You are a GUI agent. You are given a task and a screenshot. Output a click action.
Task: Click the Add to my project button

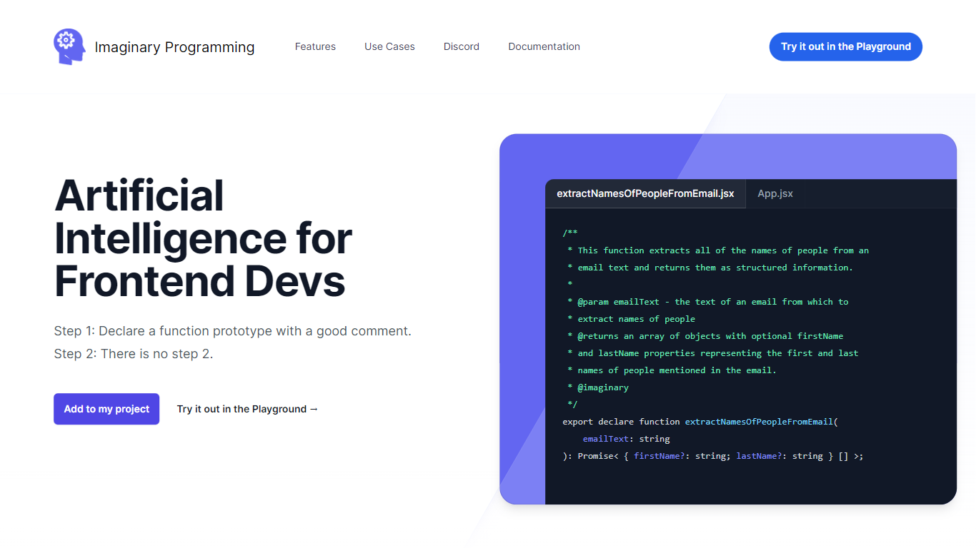coord(106,409)
